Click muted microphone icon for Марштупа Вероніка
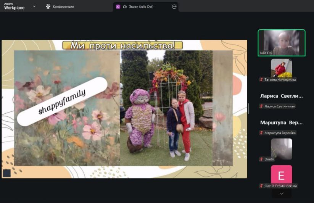Screen dimensions: 314x203 [261, 133]
